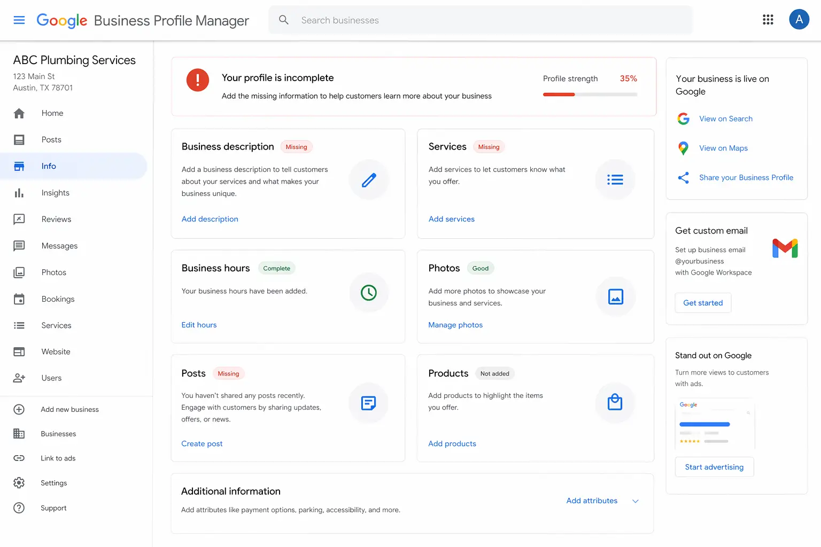This screenshot has height=547, width=821.
Task: Expand the Additional information chevron
Action: coord(636,501)
